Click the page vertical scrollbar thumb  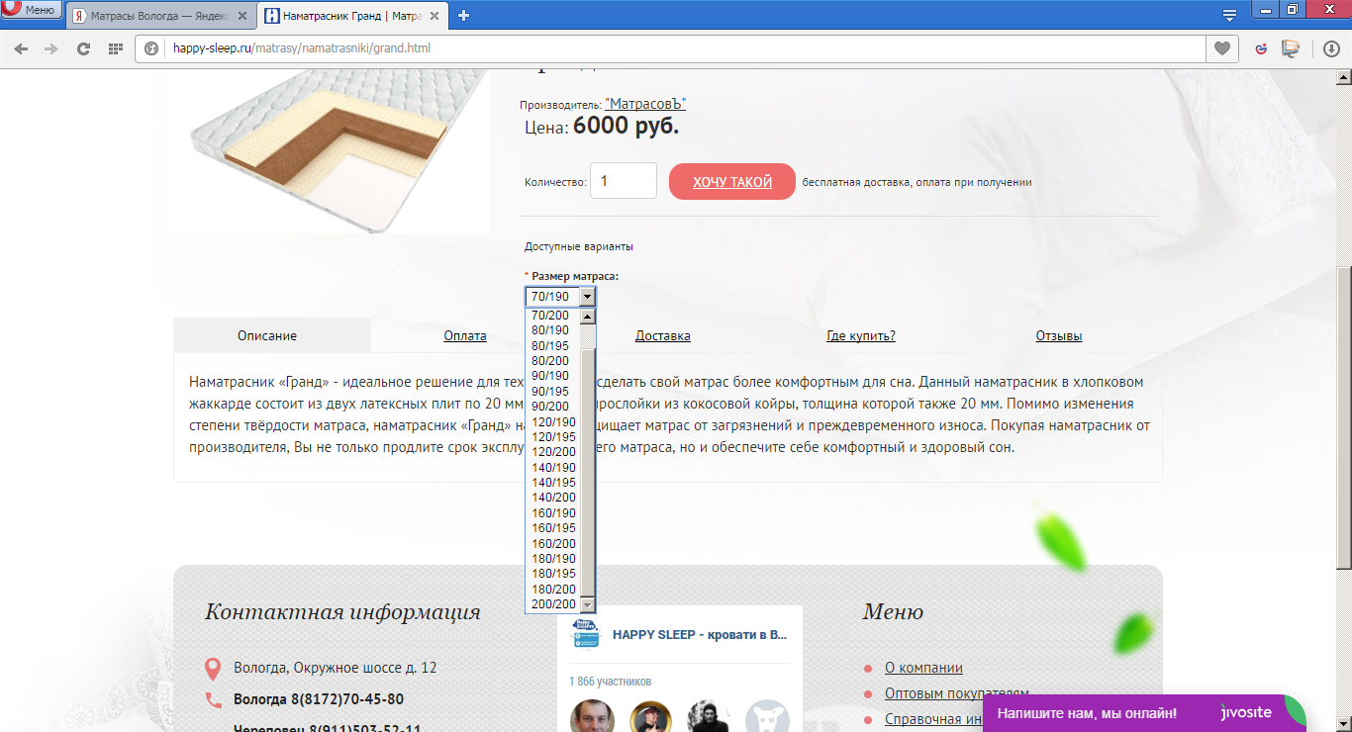pos(1344,417)
